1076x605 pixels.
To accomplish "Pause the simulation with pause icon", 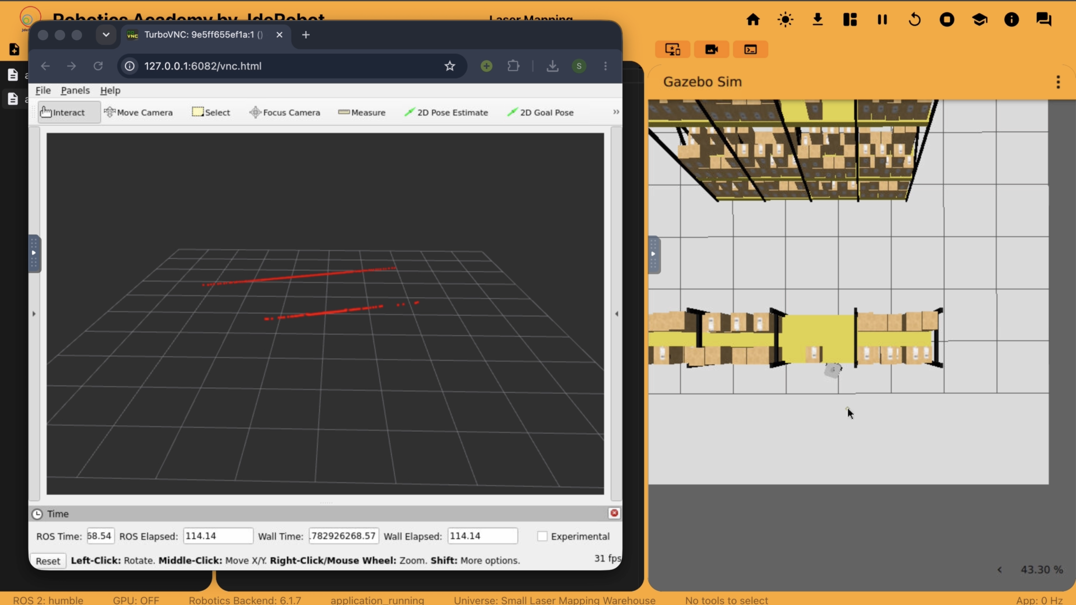I will click(x=882, y=20).
